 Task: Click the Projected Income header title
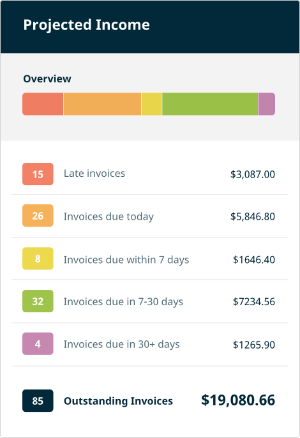[87, 25]
